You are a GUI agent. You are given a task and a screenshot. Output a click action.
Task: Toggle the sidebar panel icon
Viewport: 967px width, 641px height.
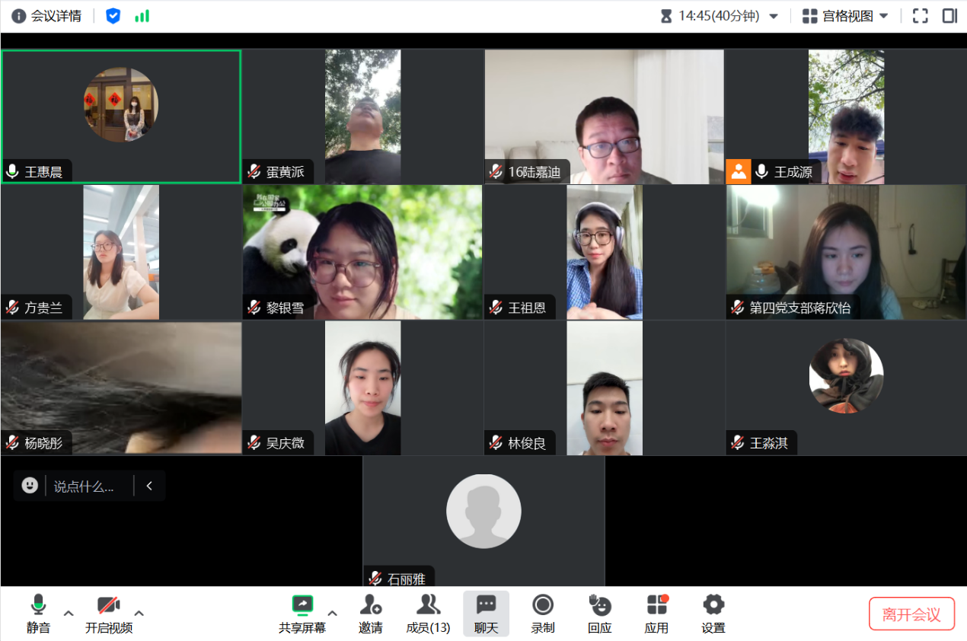pyautogui.click(x=949, y=16)
